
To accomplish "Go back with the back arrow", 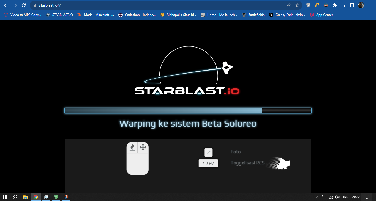I will 6,5.
